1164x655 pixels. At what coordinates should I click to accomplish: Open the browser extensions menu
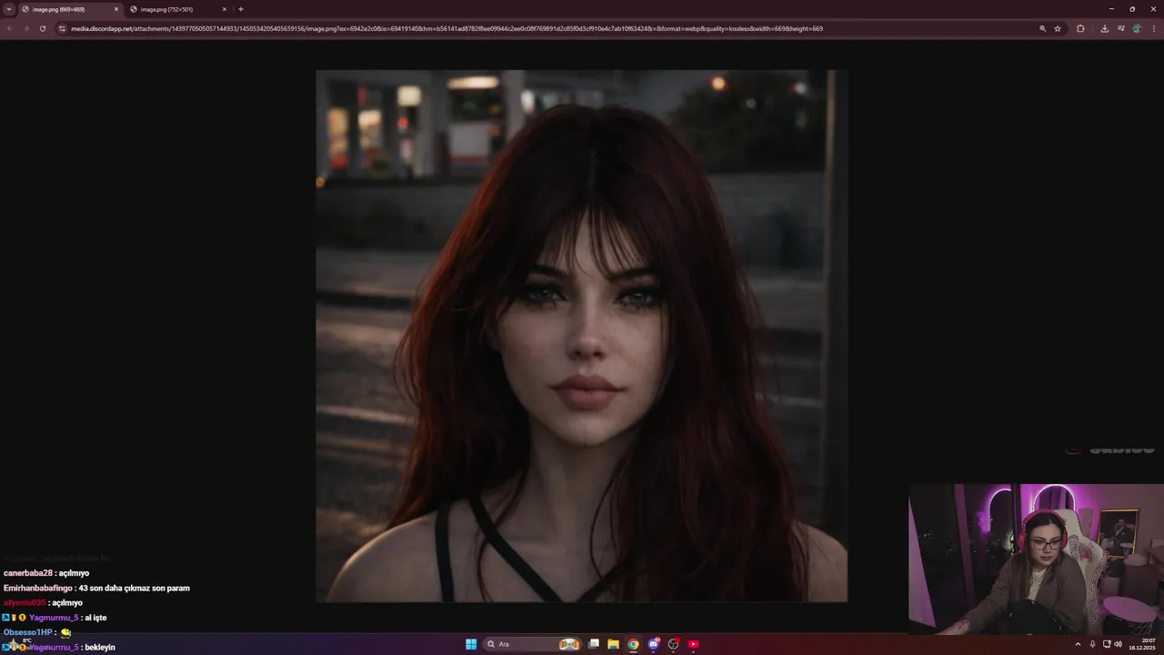pyautogui.click(x=1080, y=28)
